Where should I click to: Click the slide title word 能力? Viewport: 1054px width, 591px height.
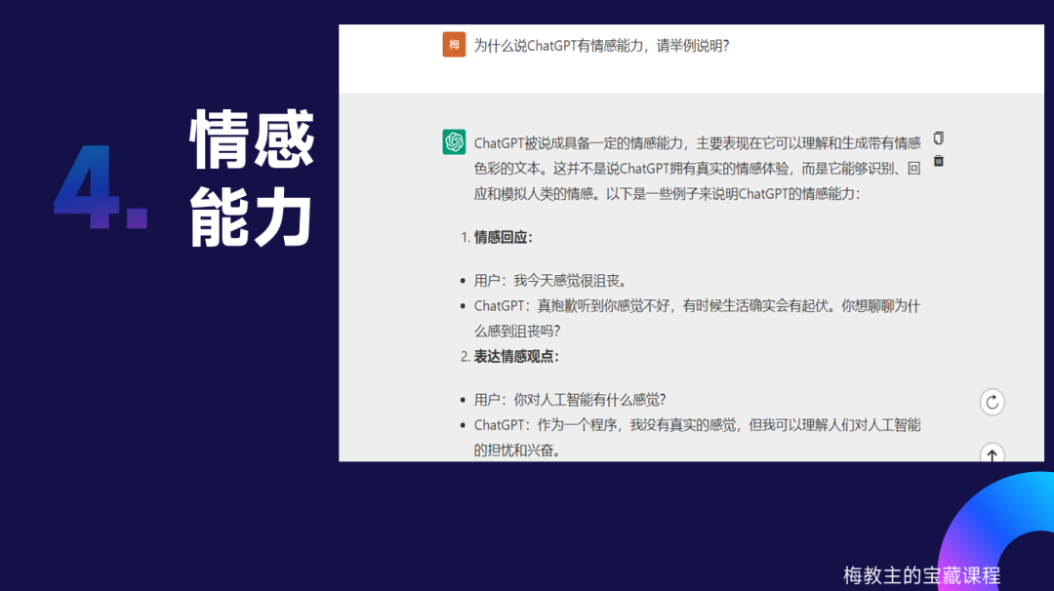252,217
